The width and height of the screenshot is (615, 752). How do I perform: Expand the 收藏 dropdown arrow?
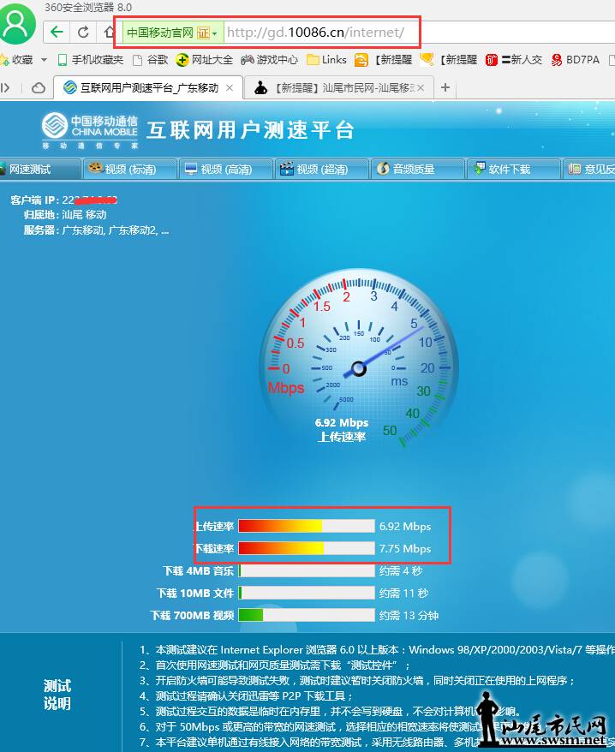(45, 60)
